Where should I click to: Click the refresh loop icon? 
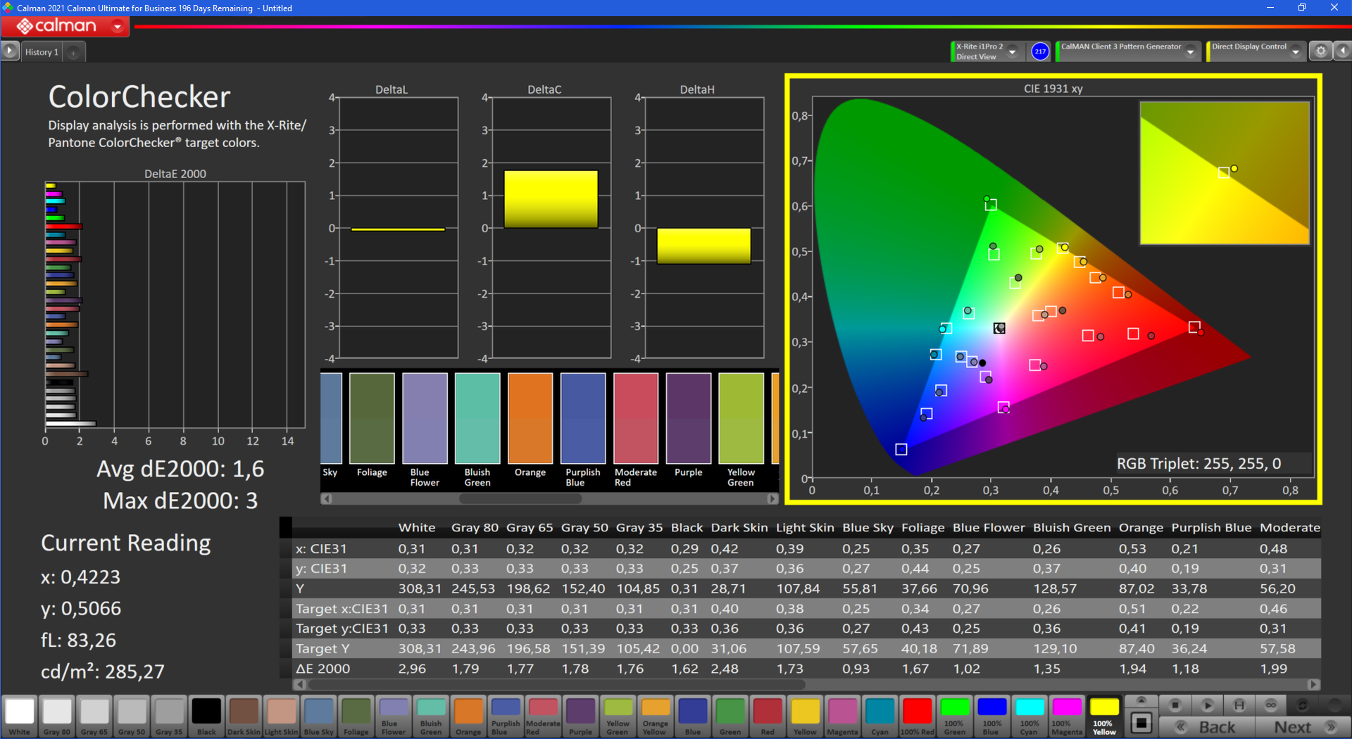1303,705
